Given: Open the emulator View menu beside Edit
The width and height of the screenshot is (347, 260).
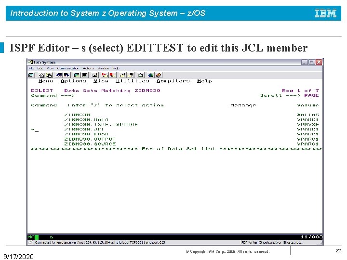Looking at the screenshot, I should click(x=50, y=68).
